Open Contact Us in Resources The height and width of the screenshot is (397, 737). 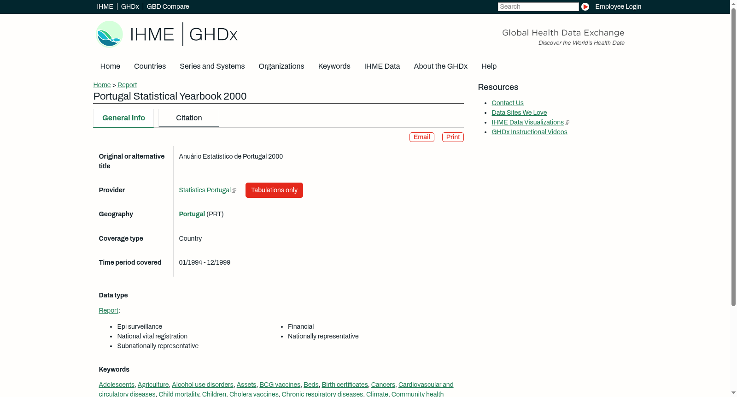508,103
